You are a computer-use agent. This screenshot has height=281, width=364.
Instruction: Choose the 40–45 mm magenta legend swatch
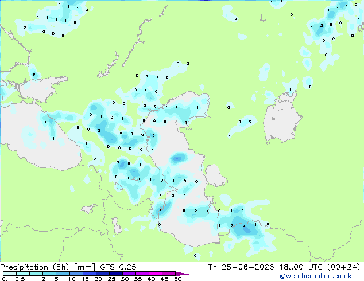pyautogui.click(x=156, y=274)
